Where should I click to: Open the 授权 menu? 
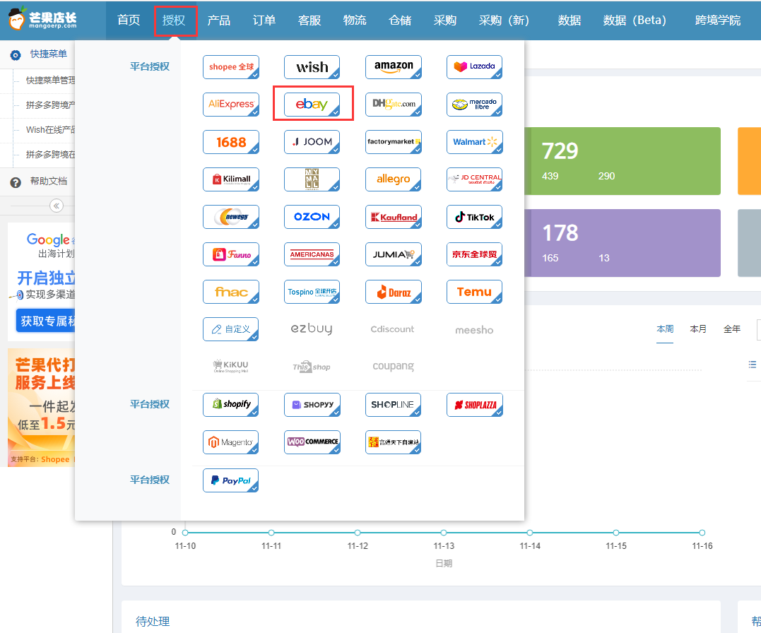tap(174, 20)
